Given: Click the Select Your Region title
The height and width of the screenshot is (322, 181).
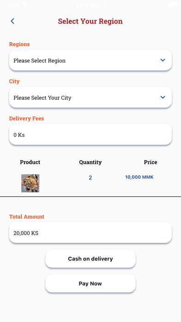Looking at the screenshot, I should click(x=90, y=21).
